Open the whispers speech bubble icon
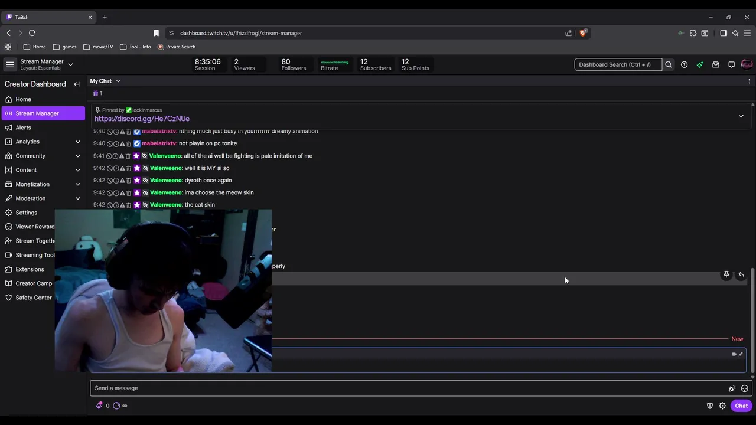The width and height of the screenshot is (756, 425). point(731,64)
